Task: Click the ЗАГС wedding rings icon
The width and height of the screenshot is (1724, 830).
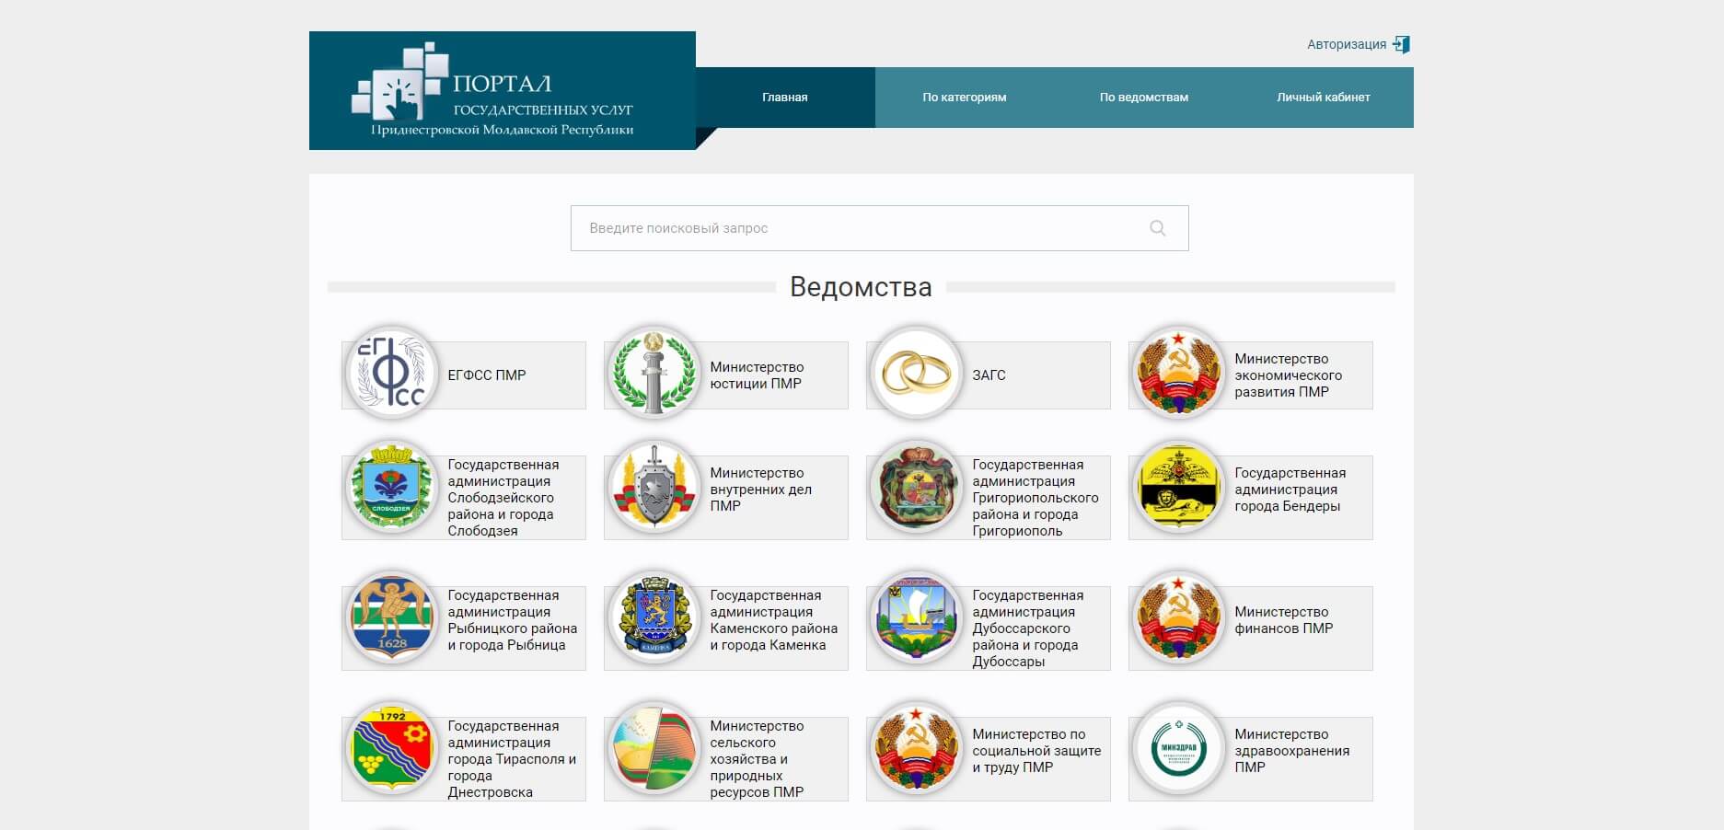Action: pyautogui.click(x=916, y=375)
